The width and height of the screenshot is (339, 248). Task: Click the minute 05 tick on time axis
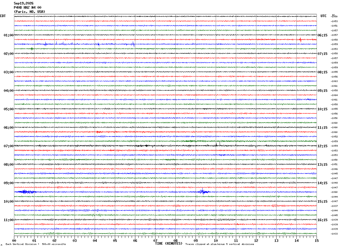click(115, 240)
